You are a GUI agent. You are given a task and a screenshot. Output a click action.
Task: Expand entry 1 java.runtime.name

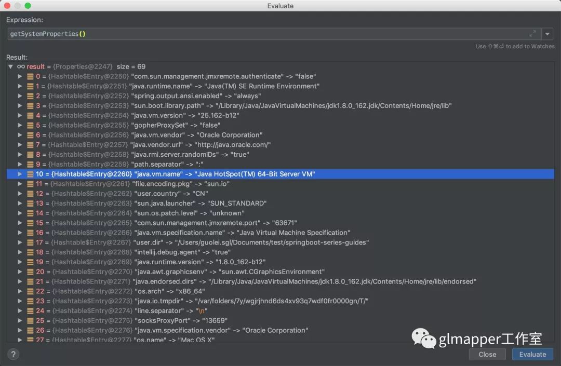(x=20, y=86)
